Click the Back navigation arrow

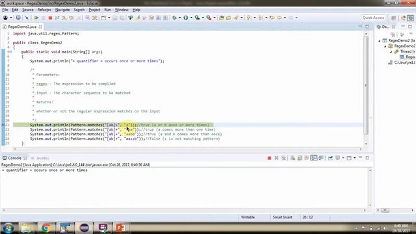pos(279,18)
